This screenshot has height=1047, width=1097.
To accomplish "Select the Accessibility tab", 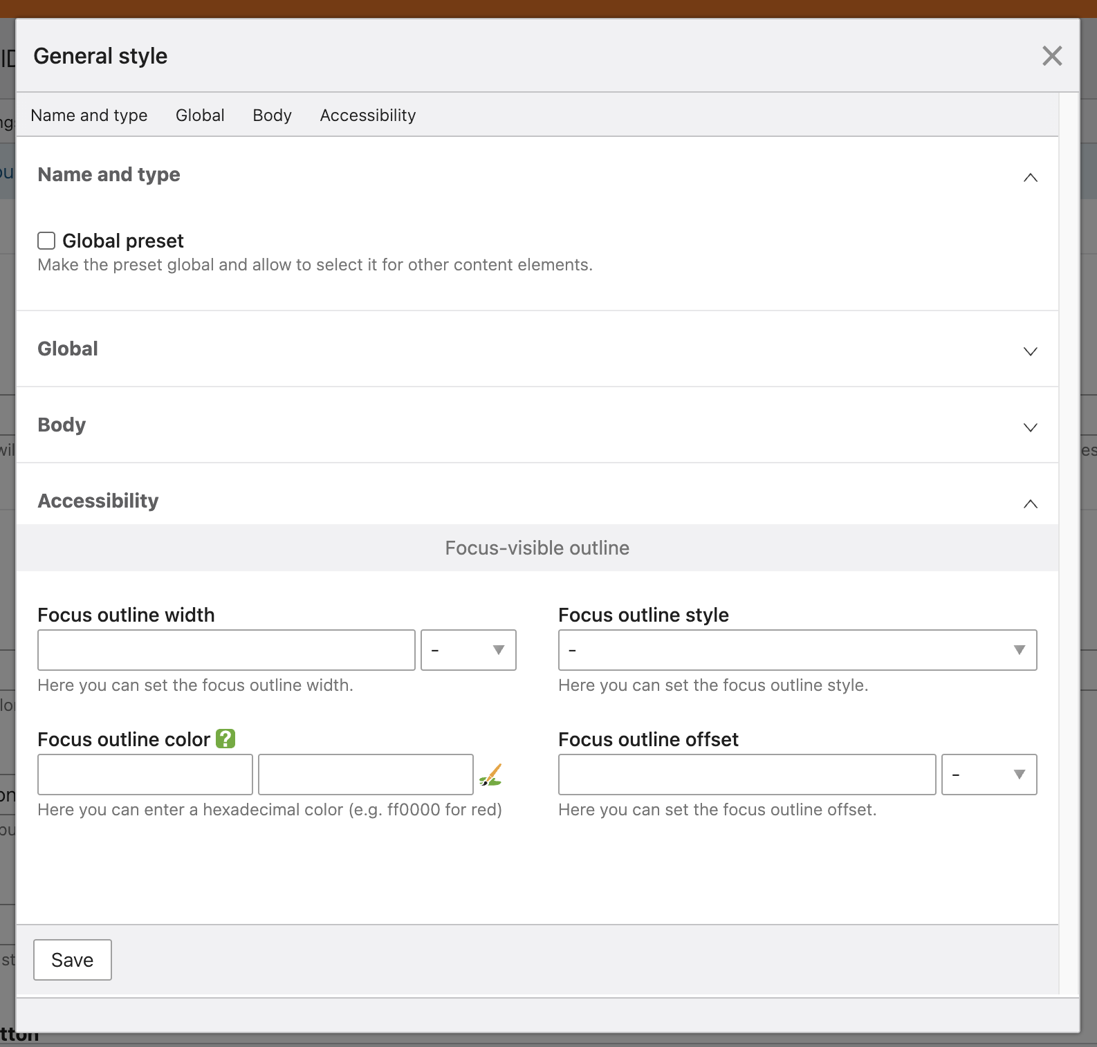I will pos(367,115).
